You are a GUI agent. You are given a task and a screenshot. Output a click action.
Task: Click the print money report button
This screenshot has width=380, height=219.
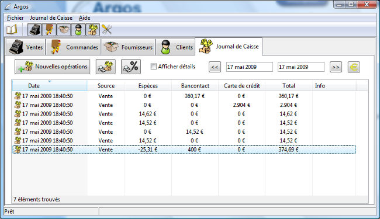click(106, 67)
